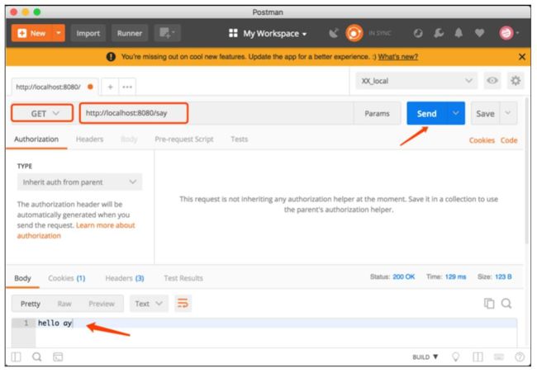Open the Cookies link
Screen dimensions: 537x373
[x=482, y=140]
